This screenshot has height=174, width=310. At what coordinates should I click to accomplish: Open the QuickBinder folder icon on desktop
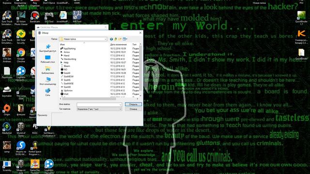(301, 54)
